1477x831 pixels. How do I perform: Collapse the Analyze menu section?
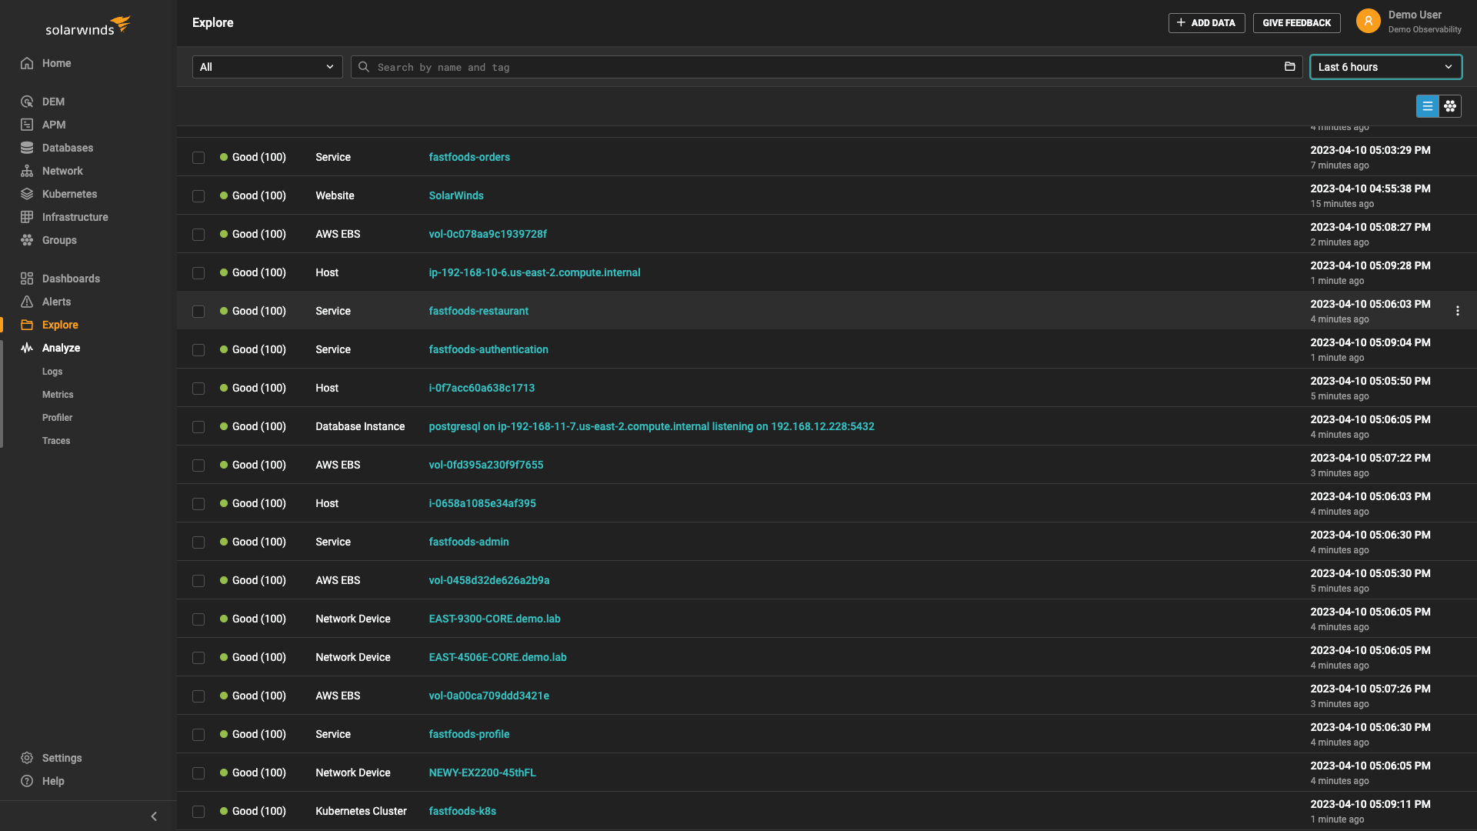click(x=61, y=348)
